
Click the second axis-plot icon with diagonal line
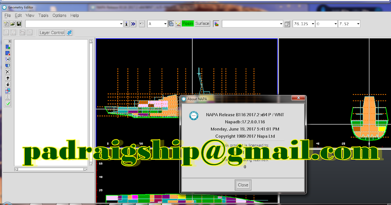(13, 33)
